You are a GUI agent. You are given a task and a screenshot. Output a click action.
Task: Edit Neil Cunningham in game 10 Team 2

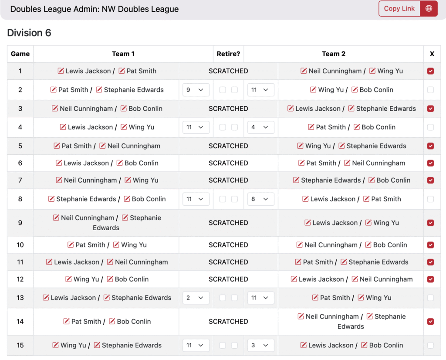pyautogui.click(x=300, y=245)
